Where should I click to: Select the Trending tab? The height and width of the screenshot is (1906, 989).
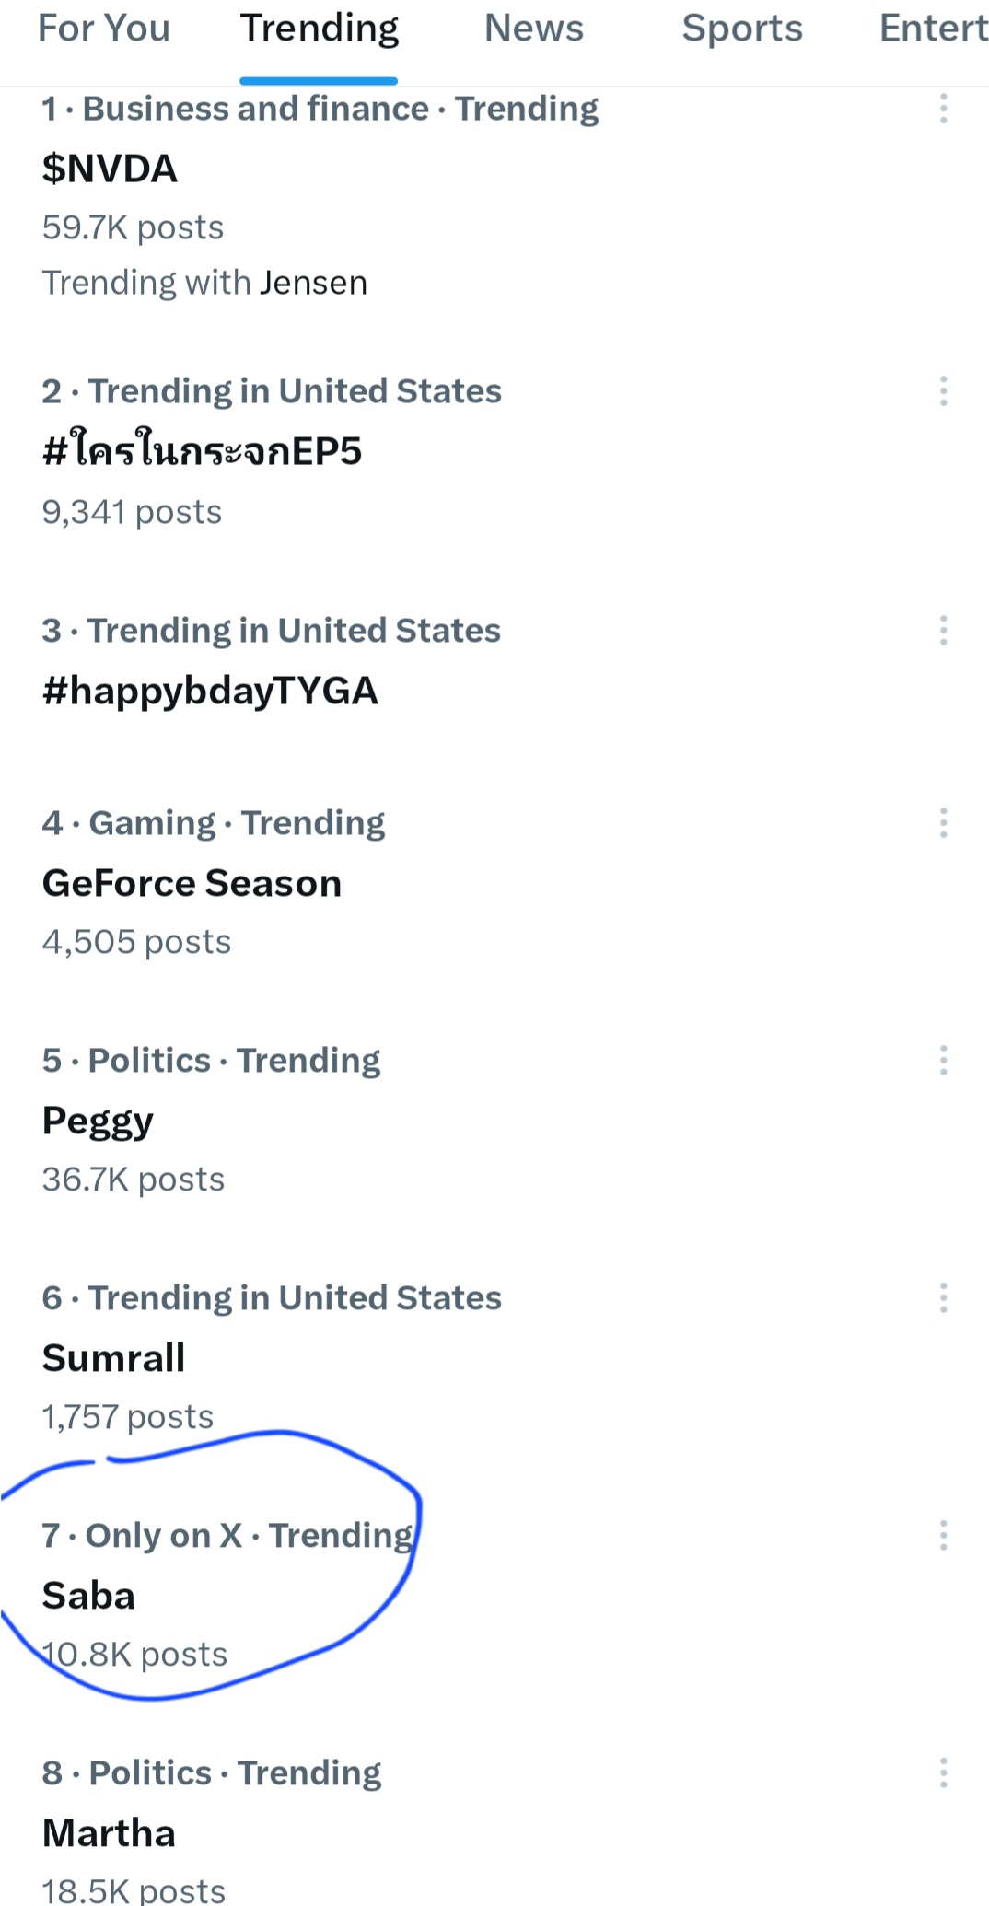pos(319,29)
